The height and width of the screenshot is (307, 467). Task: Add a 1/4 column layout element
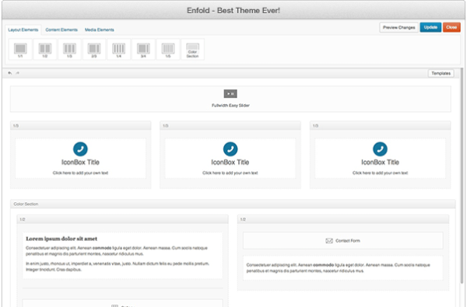point(119,50)
